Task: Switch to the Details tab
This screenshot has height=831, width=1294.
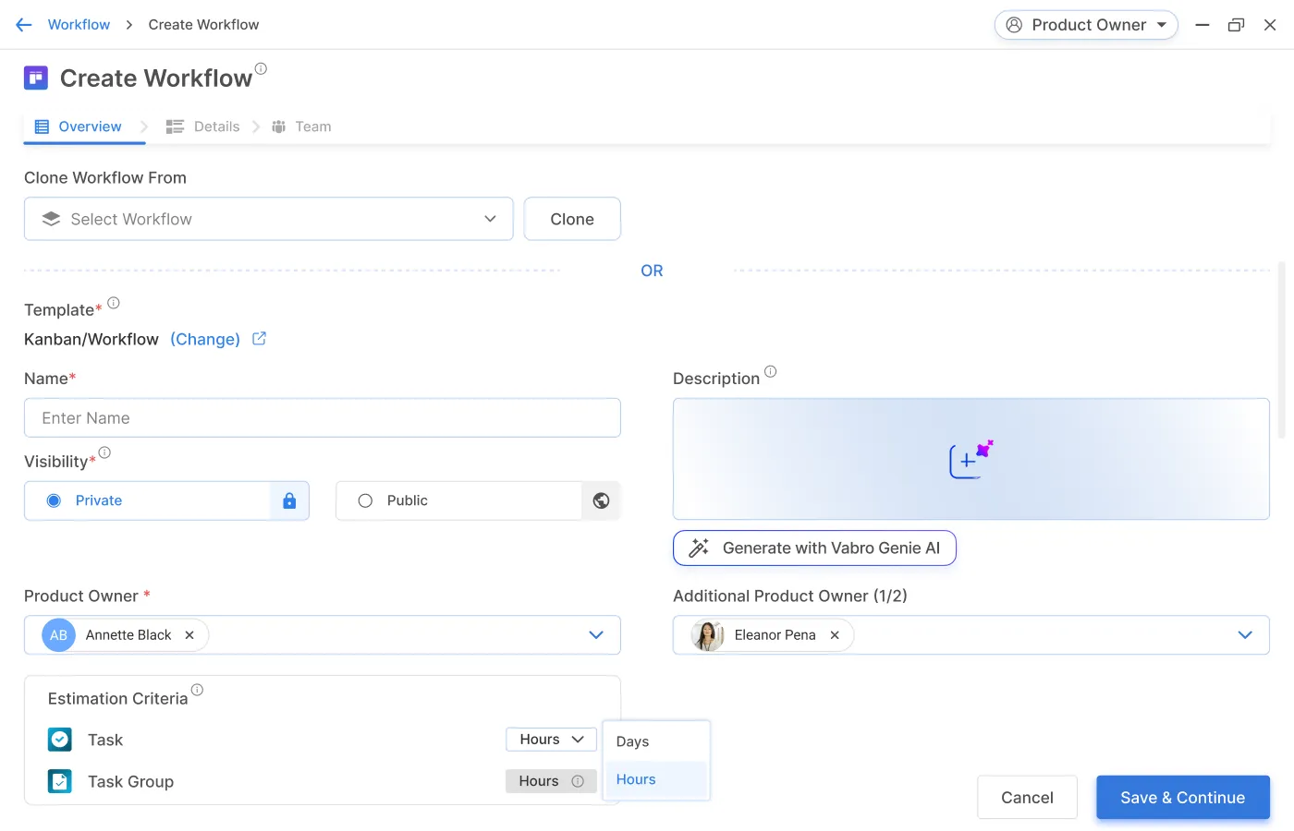Action: 215,126
